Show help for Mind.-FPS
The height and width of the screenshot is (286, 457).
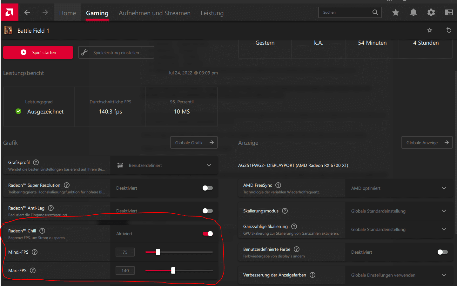click(x=35, y=252)
